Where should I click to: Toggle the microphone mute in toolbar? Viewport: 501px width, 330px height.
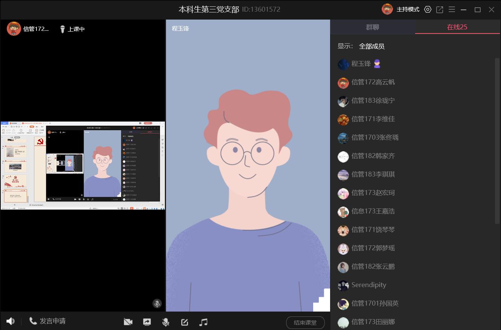pyautogui.click(x=165, y=322)
